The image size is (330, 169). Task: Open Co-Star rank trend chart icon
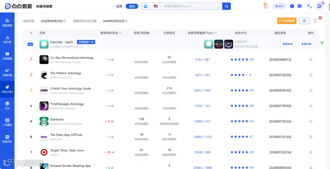coord(113,60)
